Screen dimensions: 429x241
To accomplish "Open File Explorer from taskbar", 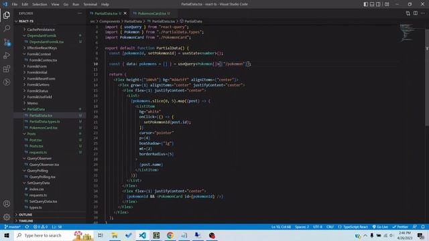I will (x=115, y=235).
